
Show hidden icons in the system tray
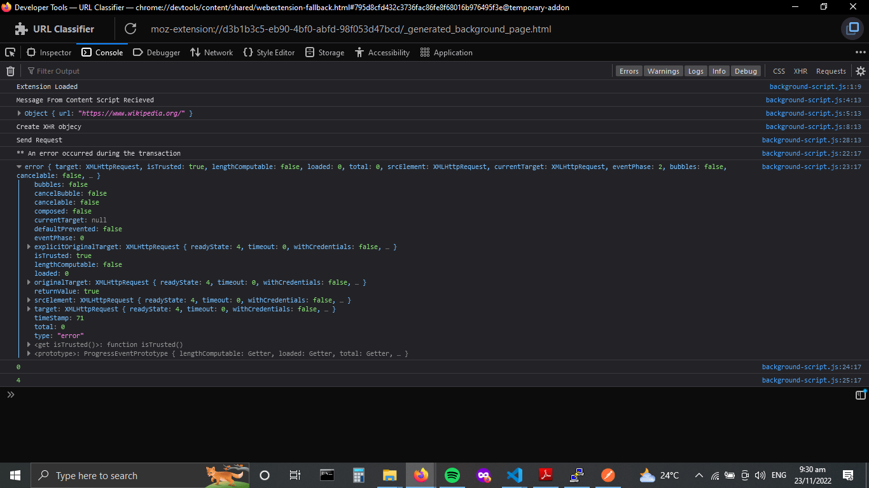click(x=699, y=475)
